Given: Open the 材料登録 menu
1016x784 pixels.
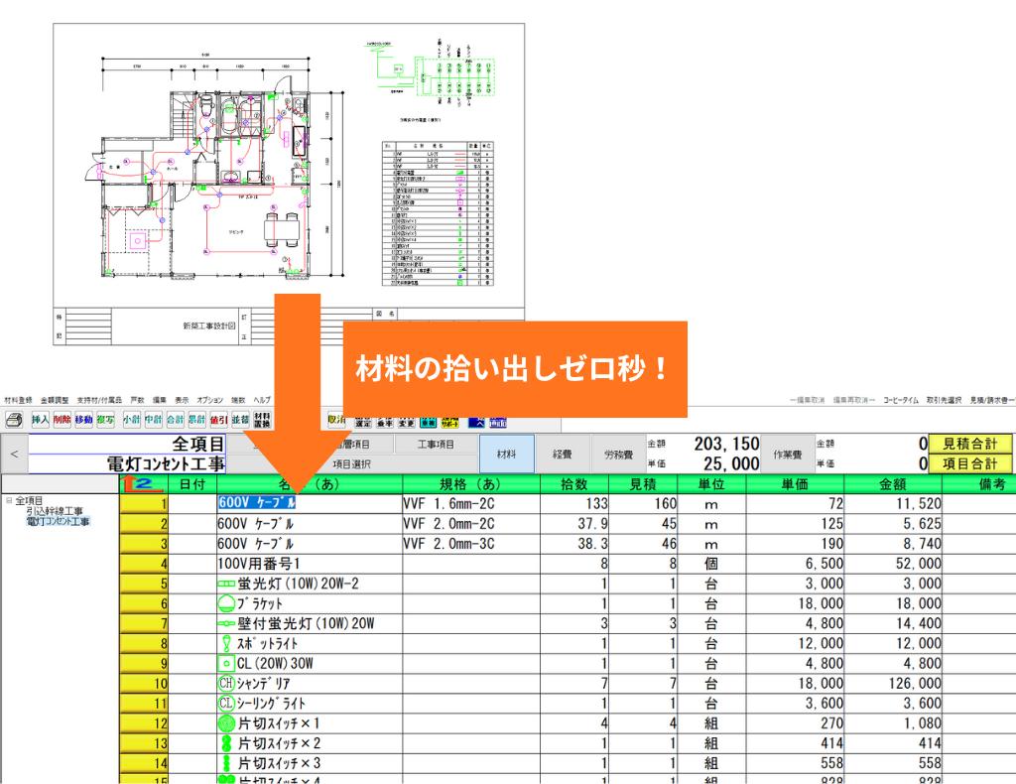Looking at the screenshot, I should (x=19, y=399).
